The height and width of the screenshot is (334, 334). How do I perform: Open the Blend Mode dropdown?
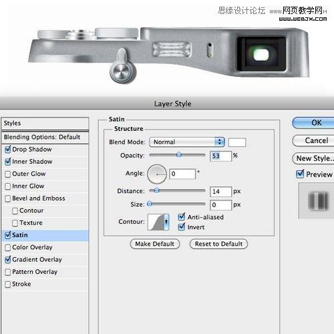[187, 142]
